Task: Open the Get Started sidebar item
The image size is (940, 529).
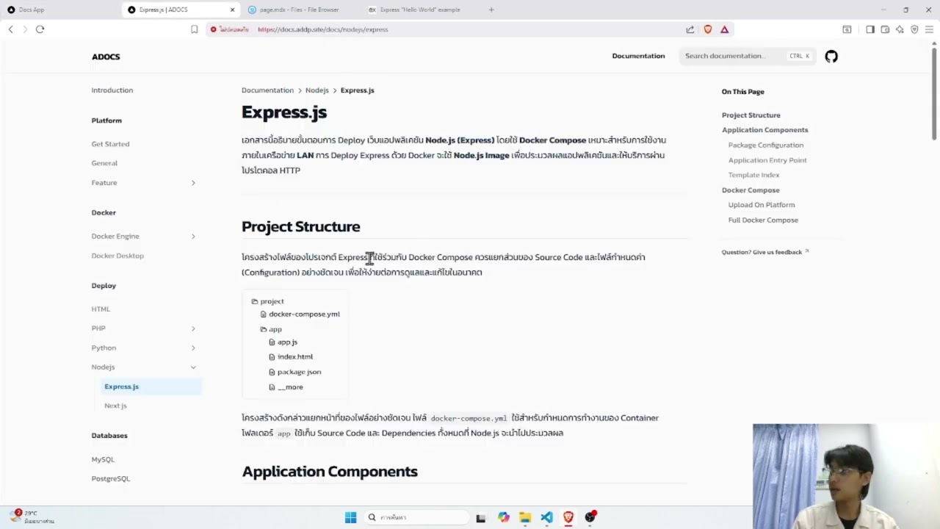Action: [110, 144]
